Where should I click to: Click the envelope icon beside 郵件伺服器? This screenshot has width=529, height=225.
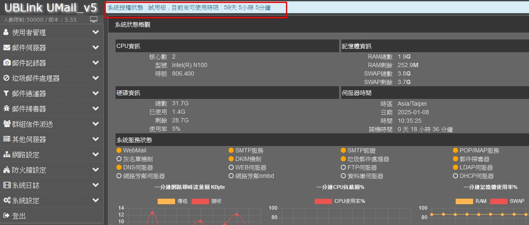[x=6, y=48]
